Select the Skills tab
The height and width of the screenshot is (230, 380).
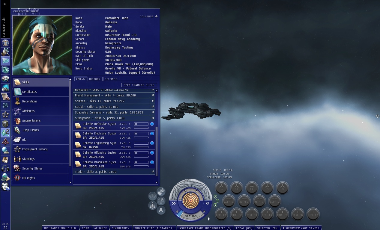pos(80,79)
